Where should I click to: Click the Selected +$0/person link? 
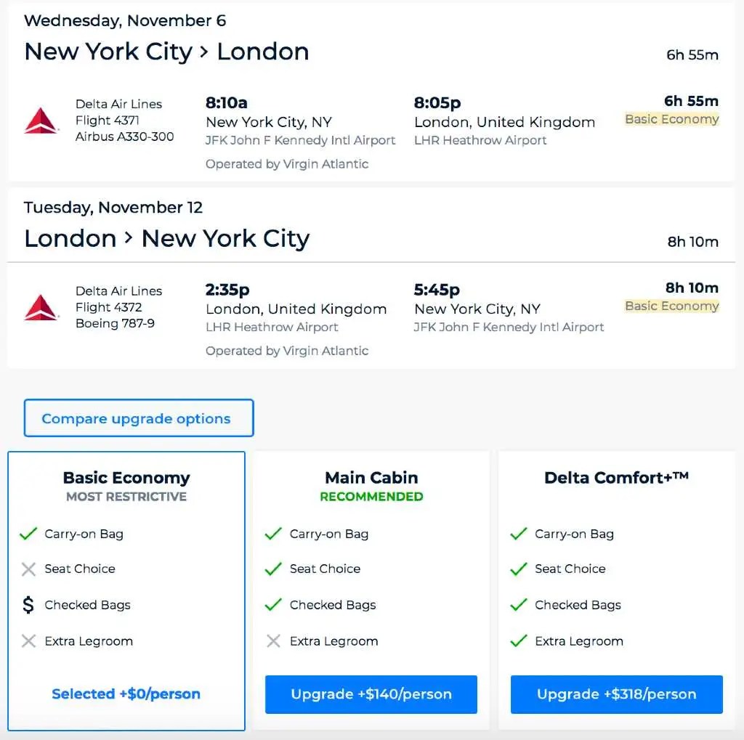coord(126,694)
